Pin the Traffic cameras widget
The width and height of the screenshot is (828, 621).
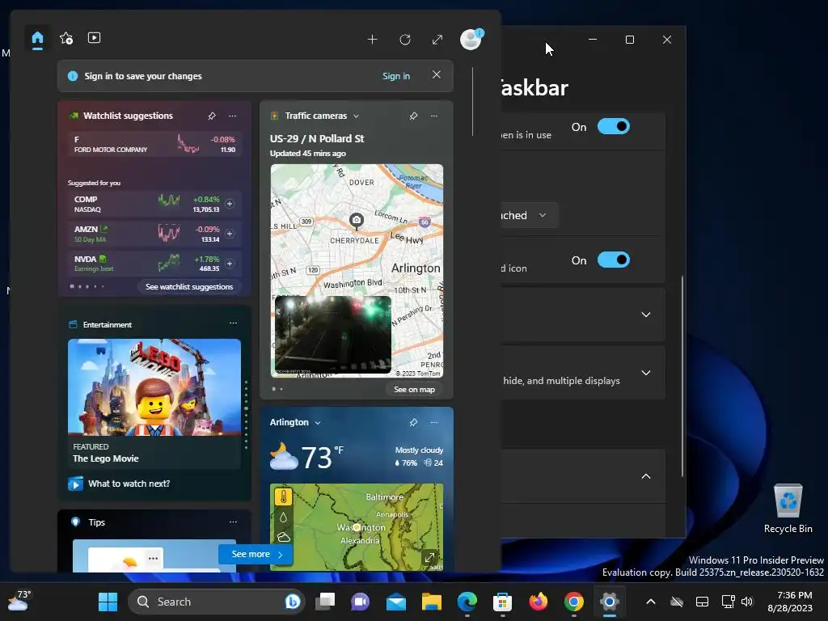click(x=413, y=116)
